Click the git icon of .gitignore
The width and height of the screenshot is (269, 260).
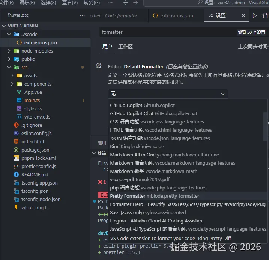pyautogui.click(x=16, y=125)
